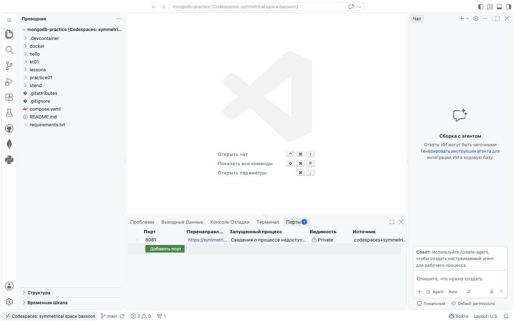Open the Manage gear in activity bar
The image size is (514, 321).
tap(9, 302)
